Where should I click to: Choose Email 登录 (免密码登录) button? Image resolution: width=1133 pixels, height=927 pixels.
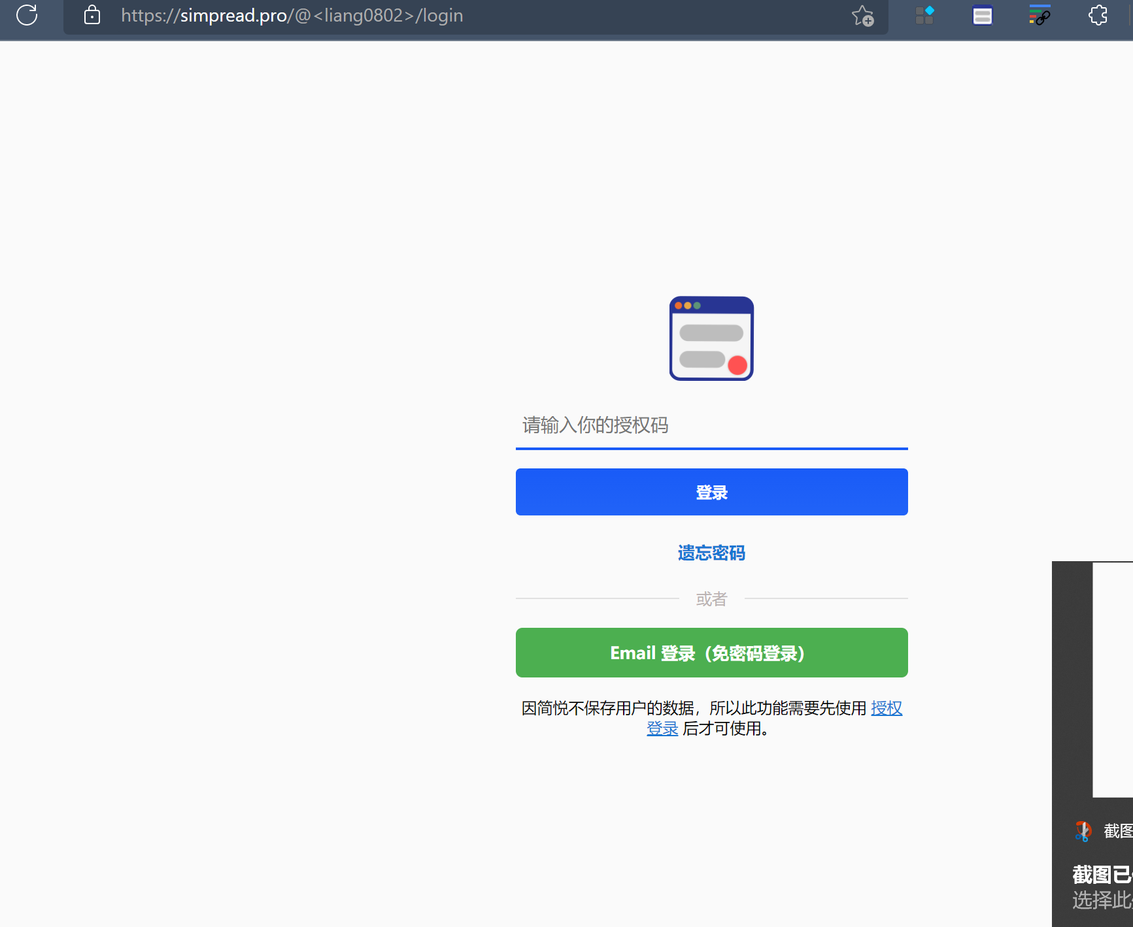pyautogui.click(x=711, y=653)
